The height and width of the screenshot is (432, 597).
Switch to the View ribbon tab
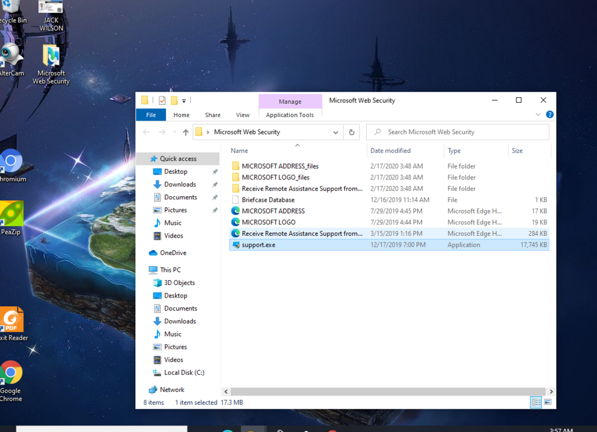pyautogui.click(x=242, y=115)
